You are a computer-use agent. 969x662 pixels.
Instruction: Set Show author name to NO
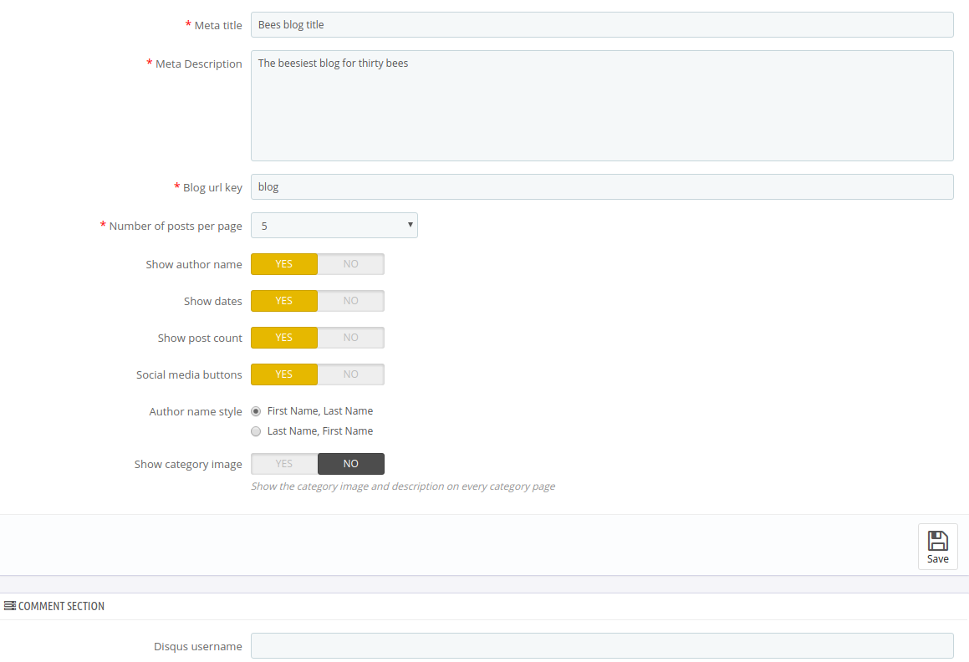tap(351, 264)
